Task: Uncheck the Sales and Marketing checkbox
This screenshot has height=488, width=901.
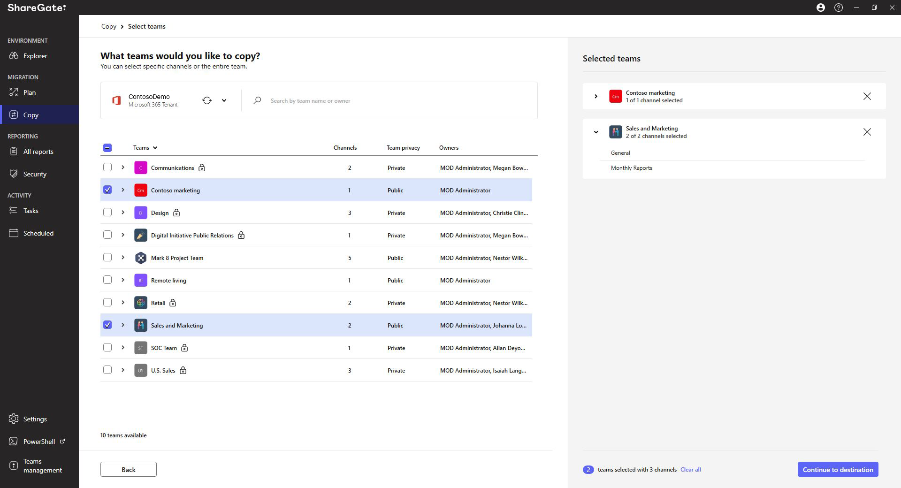Action: [x=107, y=325]
